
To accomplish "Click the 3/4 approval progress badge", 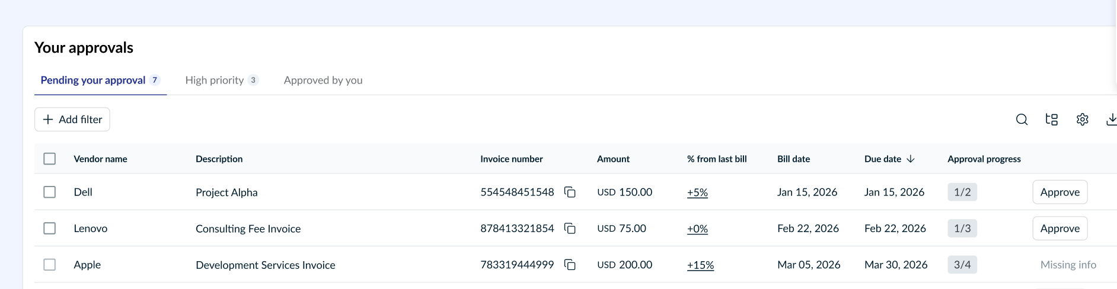I will point(962,265).
